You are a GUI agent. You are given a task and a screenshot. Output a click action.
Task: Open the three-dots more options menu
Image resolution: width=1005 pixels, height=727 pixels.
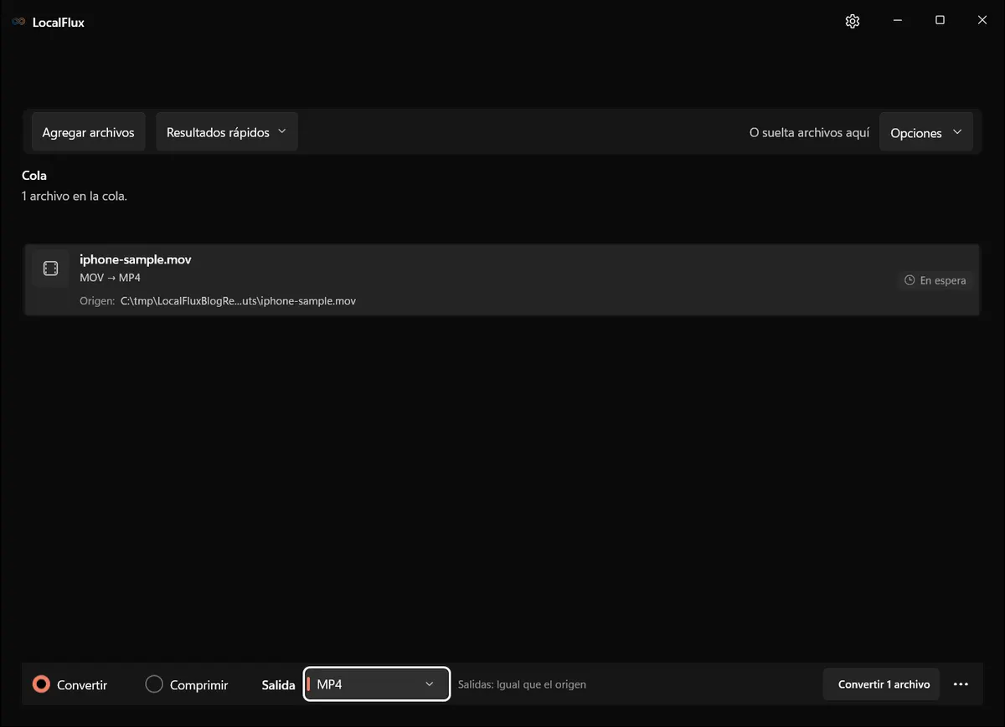point(961,684)
